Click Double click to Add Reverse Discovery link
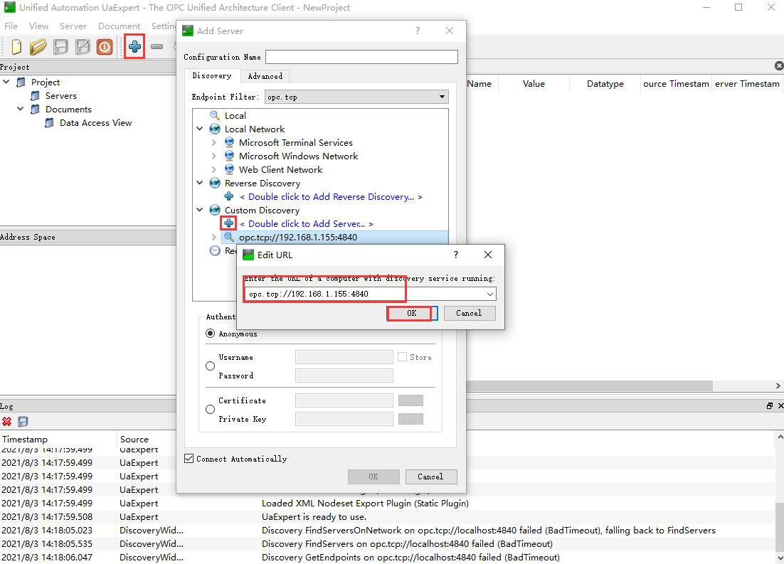This screenshot has height=564, width=784. click(331, 196)
